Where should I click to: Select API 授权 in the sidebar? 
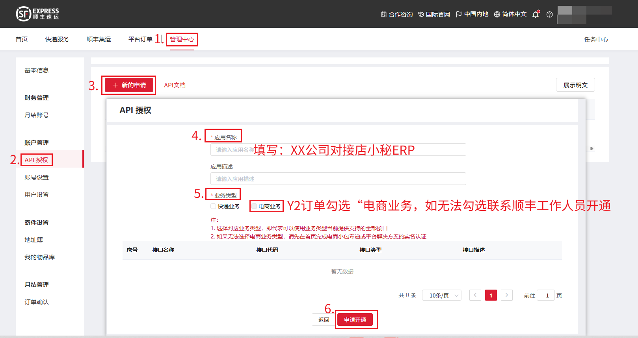tap(36, 160)
